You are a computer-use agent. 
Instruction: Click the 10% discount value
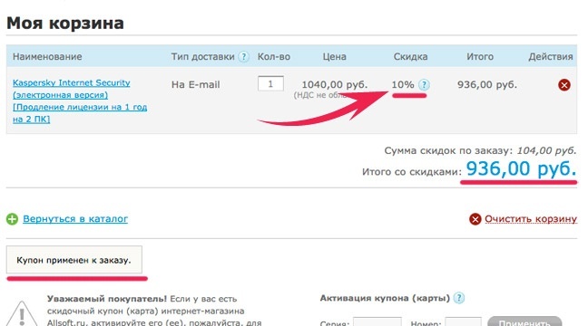[403, 84]
